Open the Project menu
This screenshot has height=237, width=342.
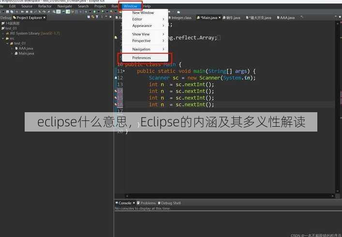click(x=100, y=6)
